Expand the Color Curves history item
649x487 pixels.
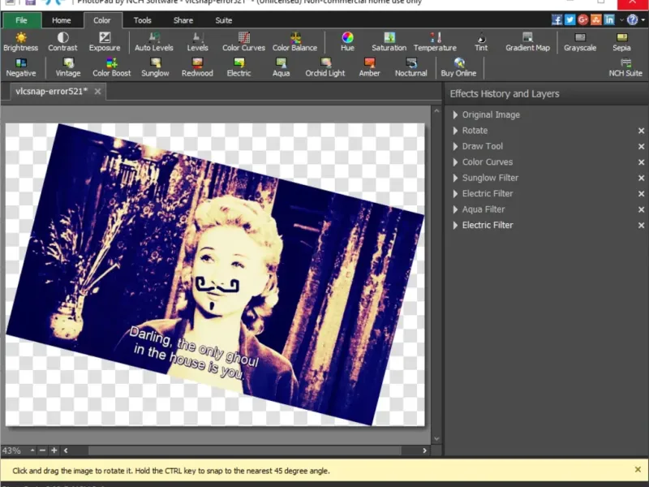[455, 162]
